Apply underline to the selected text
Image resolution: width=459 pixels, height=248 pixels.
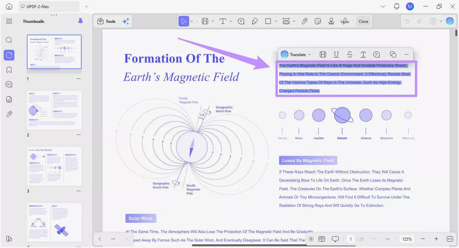[336, 54]
